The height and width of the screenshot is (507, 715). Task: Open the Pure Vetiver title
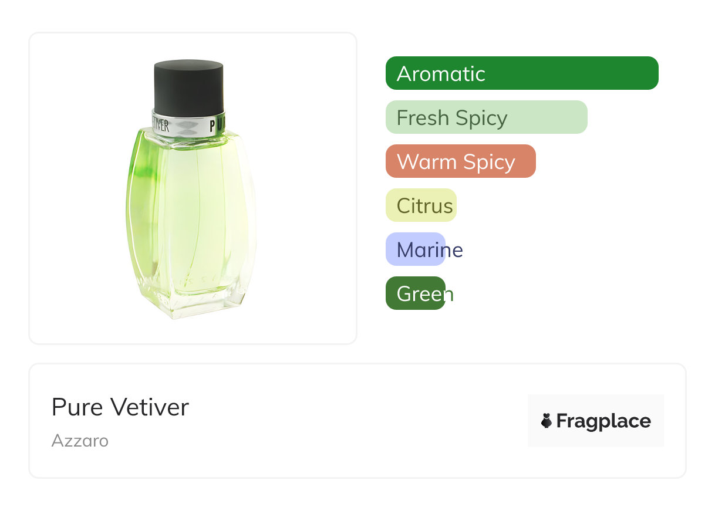point(120,407)
